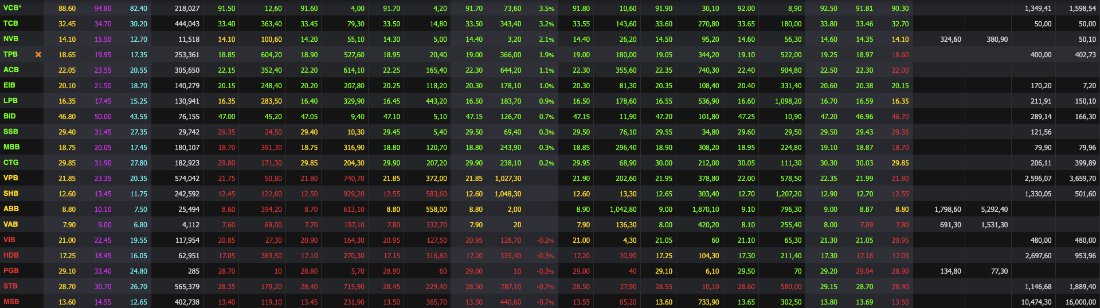Click MBB total volume 180,107
The image size is (1100, 308).
pos(187,148)
